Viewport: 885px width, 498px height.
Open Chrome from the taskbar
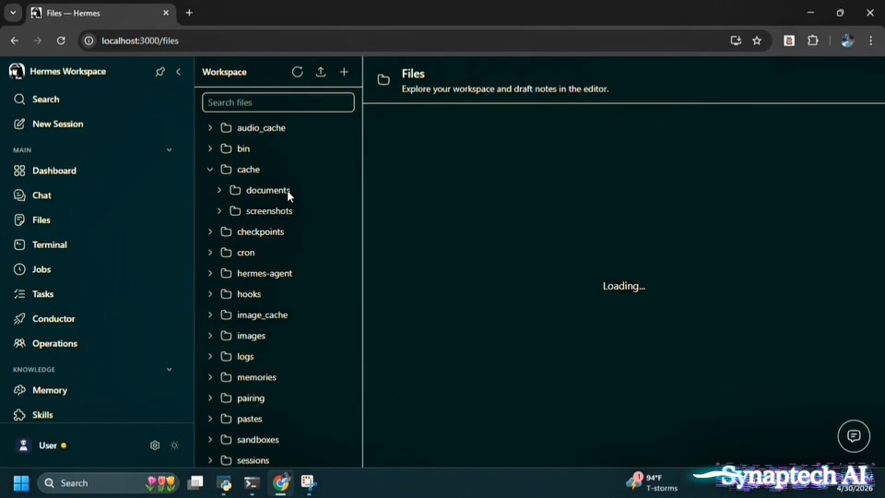pos(280,482)
